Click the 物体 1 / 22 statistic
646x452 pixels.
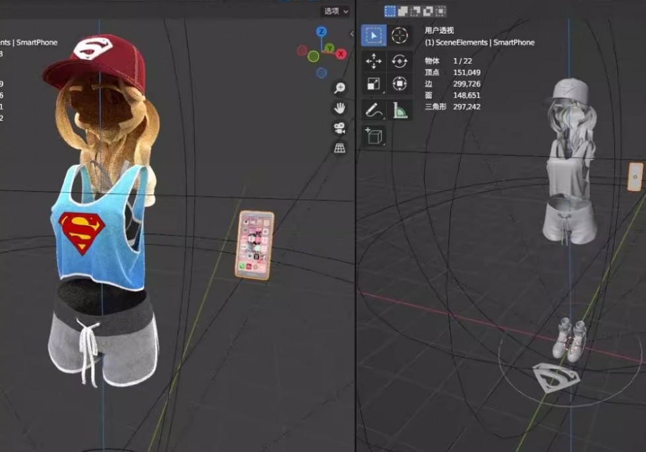tap(449, 61)
